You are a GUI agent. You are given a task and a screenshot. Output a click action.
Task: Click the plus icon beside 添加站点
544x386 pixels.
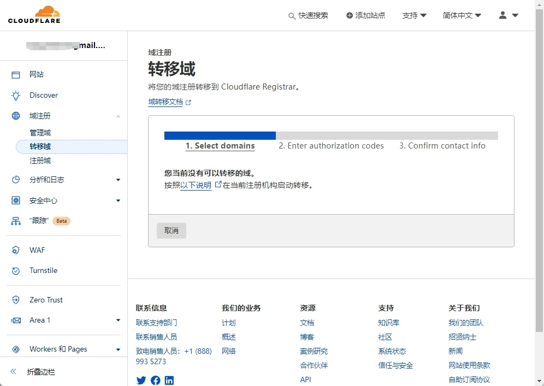[350, 15]
